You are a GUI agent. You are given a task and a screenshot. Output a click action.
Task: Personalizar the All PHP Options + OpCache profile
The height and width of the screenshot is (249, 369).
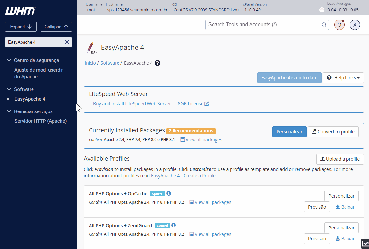tap(341, 196)
